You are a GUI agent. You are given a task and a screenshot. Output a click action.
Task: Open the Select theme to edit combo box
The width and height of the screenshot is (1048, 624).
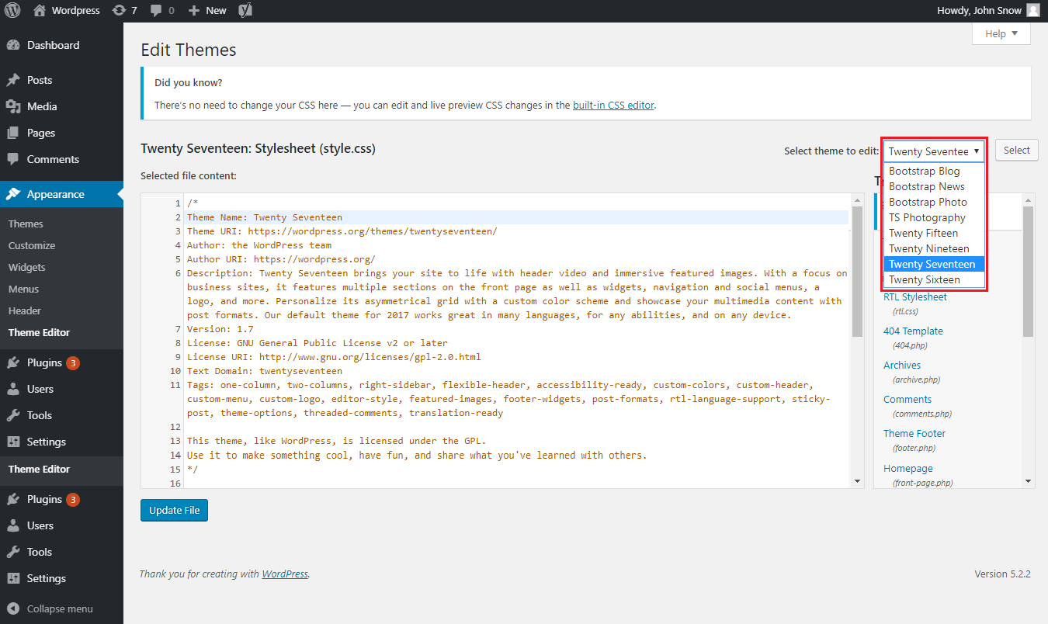934,151
